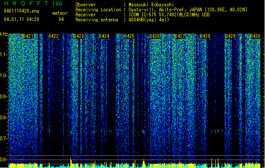
Task: Click the timestamp 04.01.11 04:20
Action: click(21, 19)
